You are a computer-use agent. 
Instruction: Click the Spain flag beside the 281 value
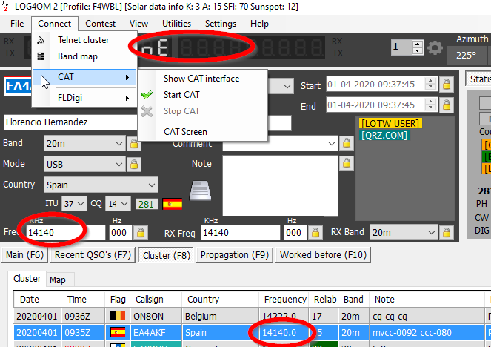pos(173,204)
